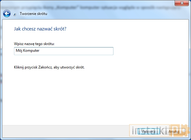Click the blue Back arrow button
This screenshot has height=140, width=191.
[x=7, y=14]
